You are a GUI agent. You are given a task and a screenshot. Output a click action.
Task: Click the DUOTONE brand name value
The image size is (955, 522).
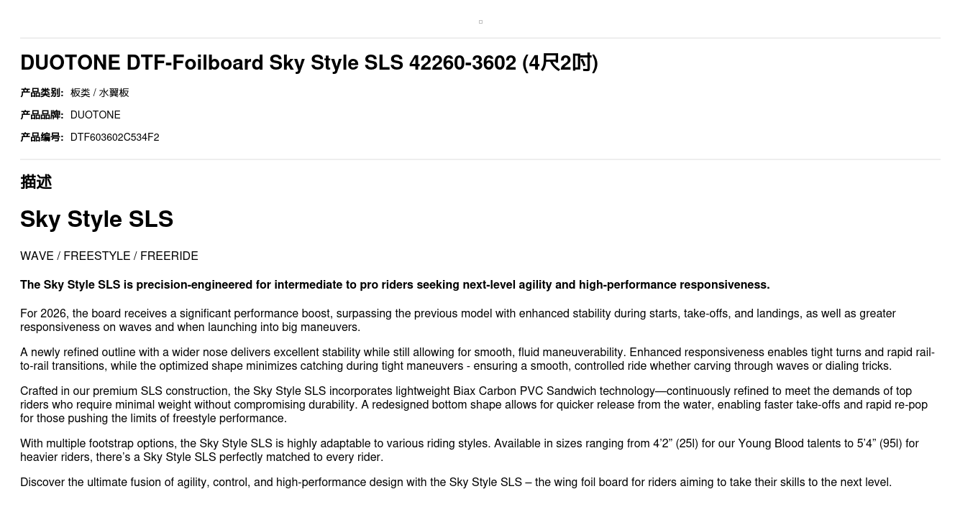(95, 115)
